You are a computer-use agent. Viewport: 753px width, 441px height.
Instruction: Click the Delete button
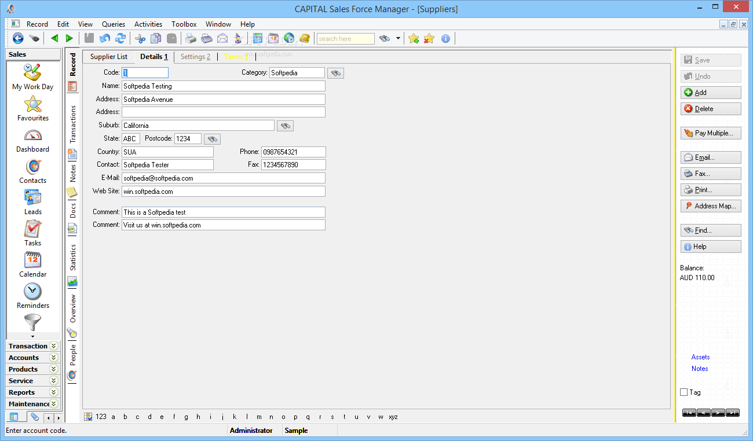711,109
